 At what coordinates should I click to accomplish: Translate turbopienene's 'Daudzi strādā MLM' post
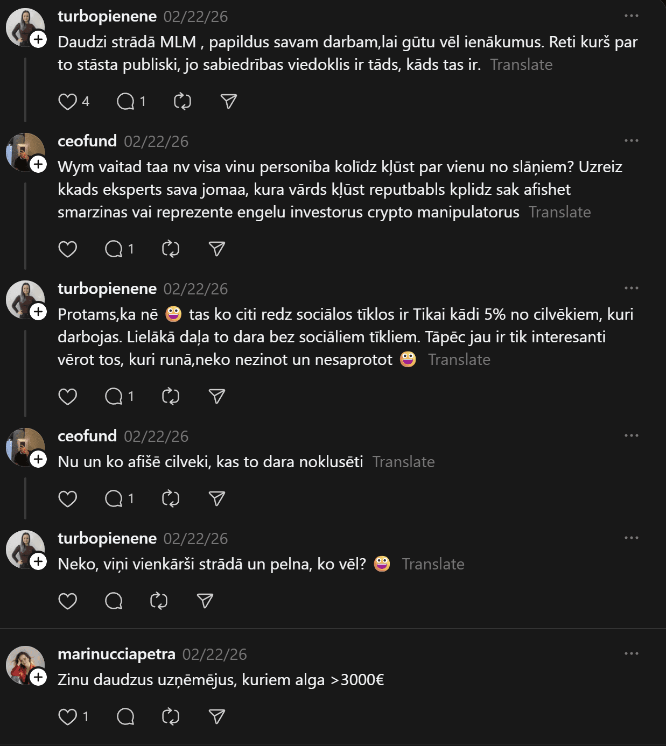click(x=521, y=65)
